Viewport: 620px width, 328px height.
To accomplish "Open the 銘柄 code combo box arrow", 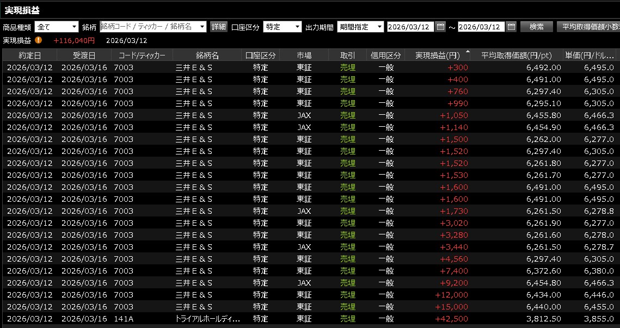I will pyautogui.click(x=202, y=27).
